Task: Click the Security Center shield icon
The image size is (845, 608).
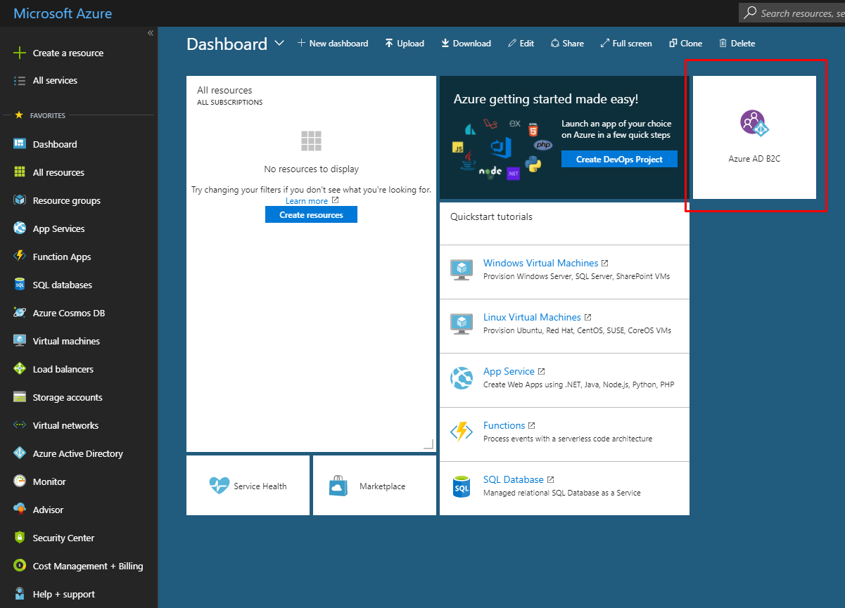Action: [x=20, y=538]
